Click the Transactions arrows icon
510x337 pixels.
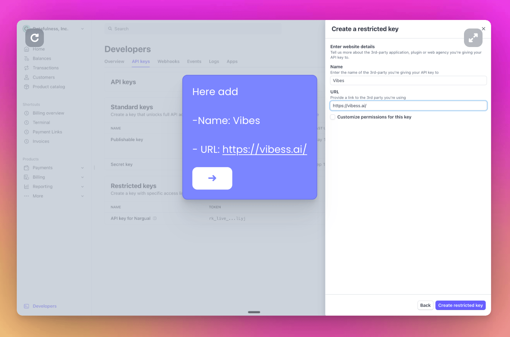click(x=26, y=68)
